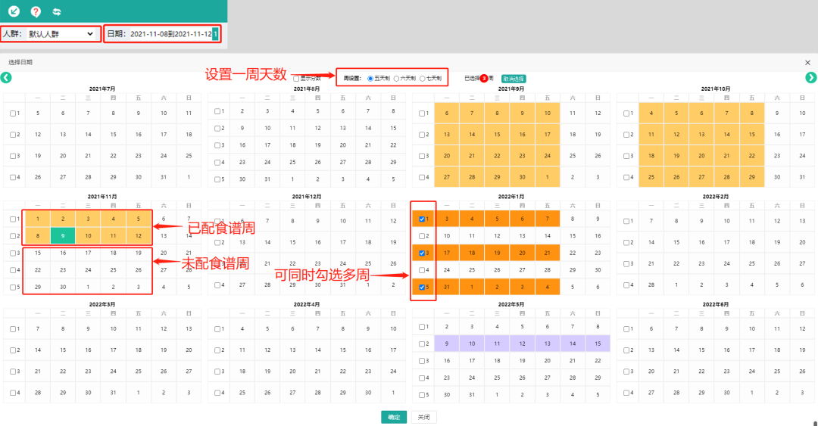
Task: Click day 15 in 2021年9月
Action: click(497, 135)
